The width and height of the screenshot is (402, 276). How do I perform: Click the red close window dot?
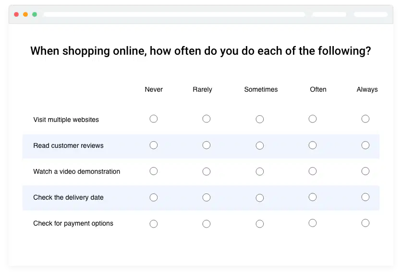(16, 14)
